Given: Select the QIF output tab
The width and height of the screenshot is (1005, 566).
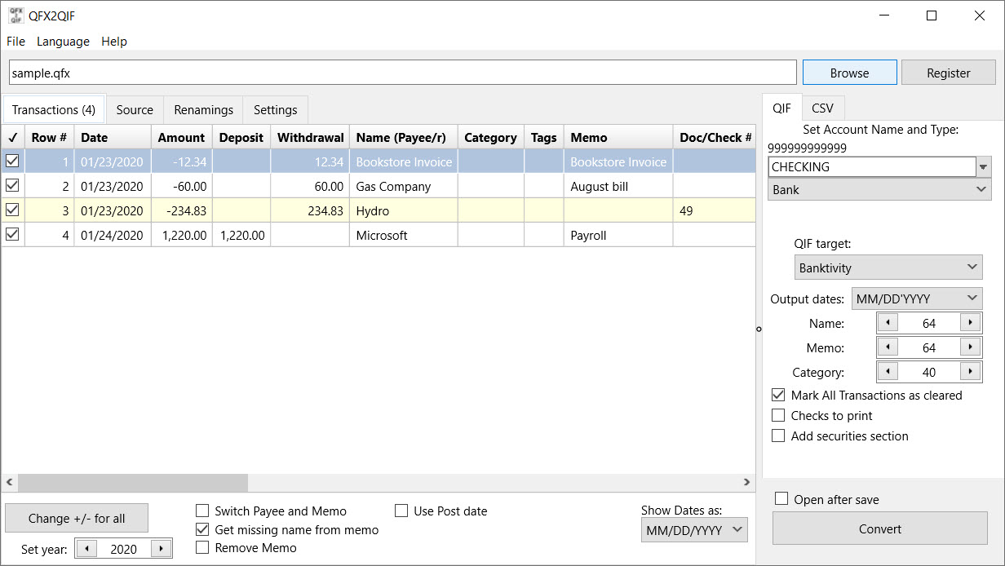Looking at the screenshot, I should click(781, 108).
